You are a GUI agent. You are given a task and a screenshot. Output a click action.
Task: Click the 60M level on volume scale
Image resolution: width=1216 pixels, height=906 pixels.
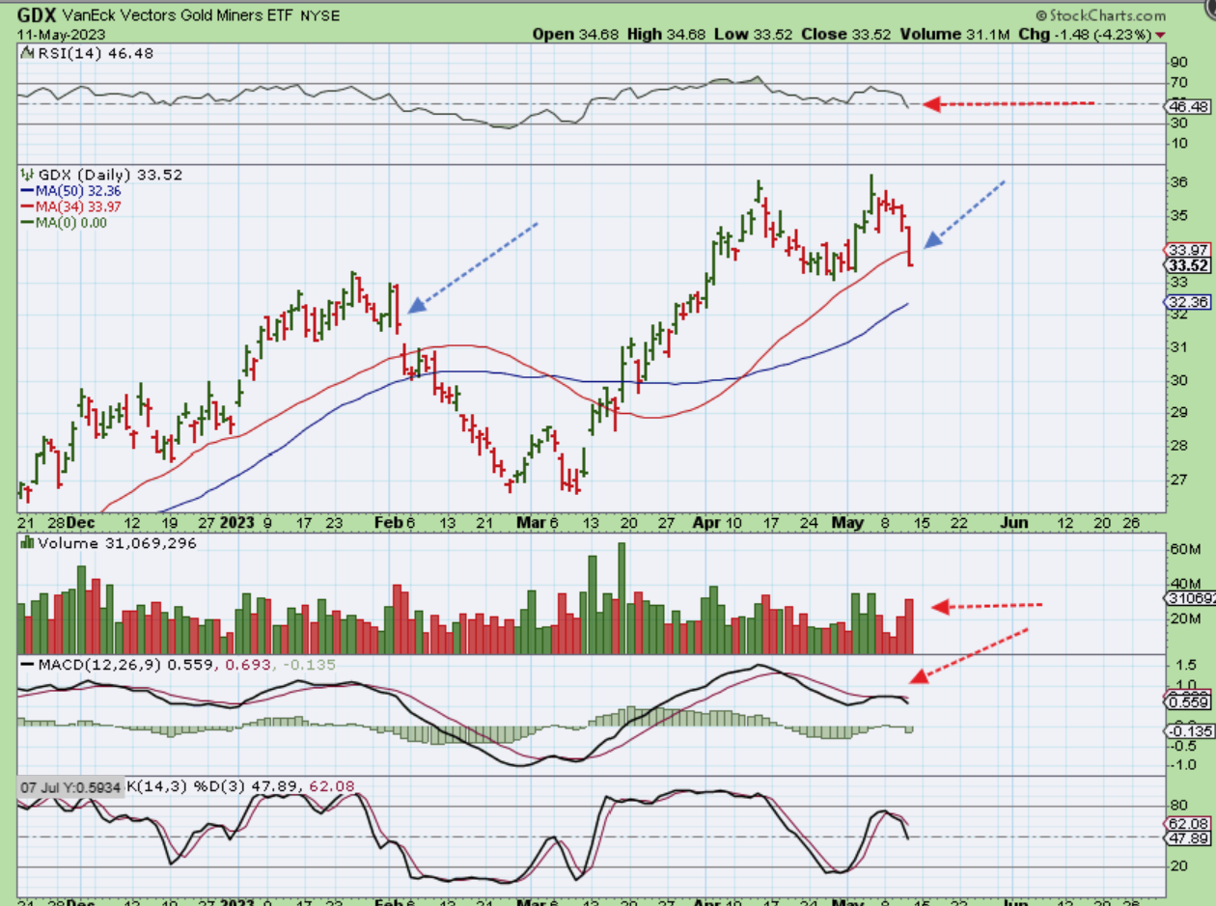point(1183,548)
